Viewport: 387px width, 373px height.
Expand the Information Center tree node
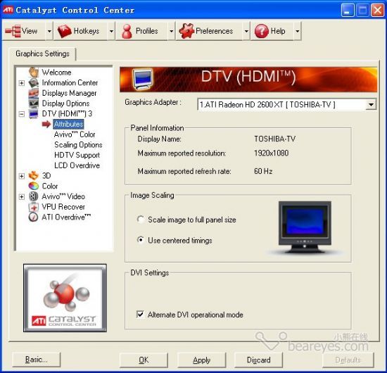(22, 83)
